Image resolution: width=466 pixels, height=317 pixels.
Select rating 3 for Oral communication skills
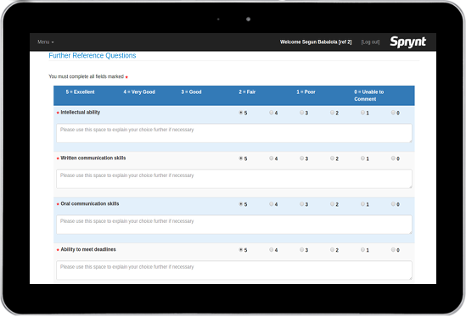pos(301,204)
